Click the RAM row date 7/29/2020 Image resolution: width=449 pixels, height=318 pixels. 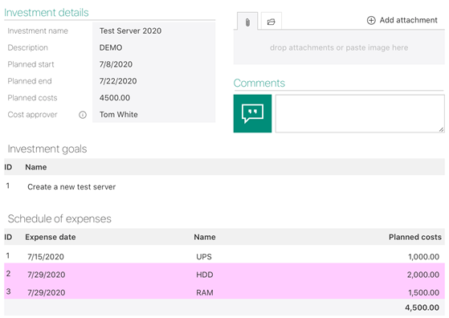click(47, 293)
